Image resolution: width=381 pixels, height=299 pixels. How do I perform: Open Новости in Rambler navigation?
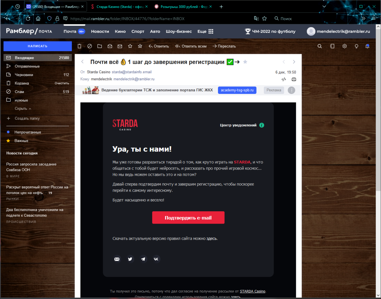[x=100, y=31]
